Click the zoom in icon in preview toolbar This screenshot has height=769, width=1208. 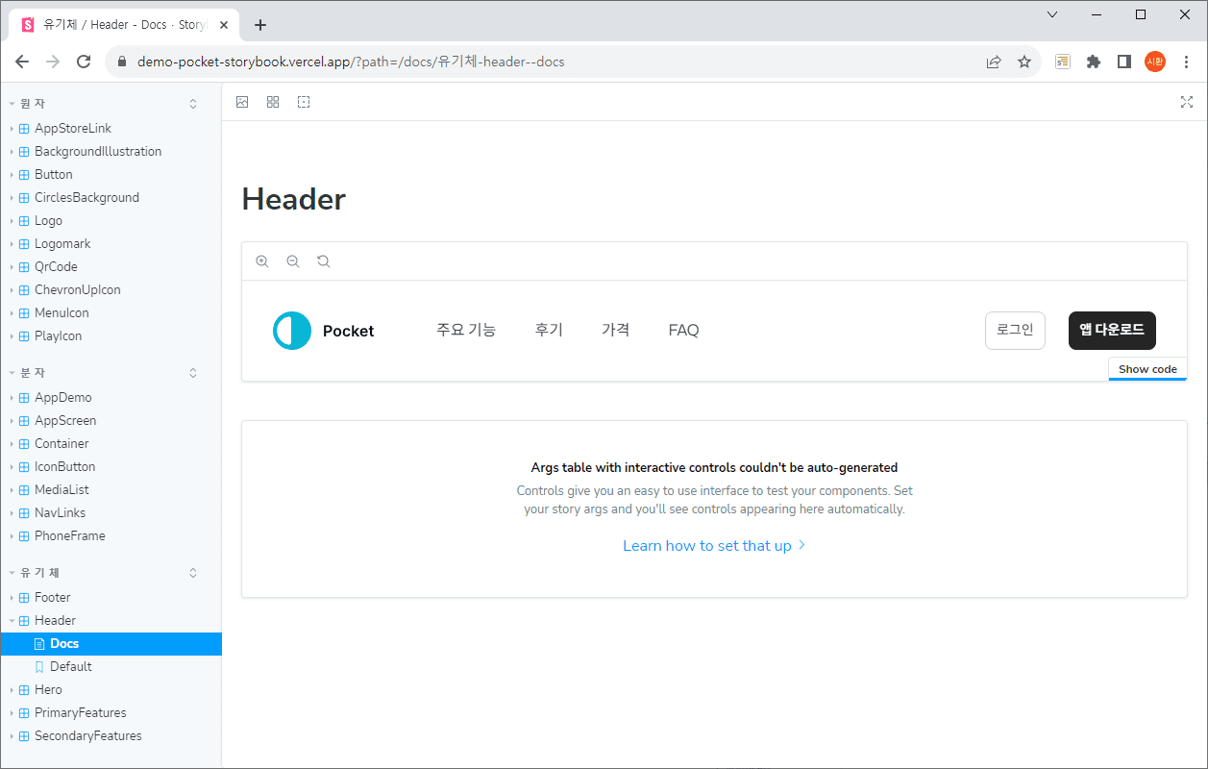pyautogui.click(x=262, y=261)
